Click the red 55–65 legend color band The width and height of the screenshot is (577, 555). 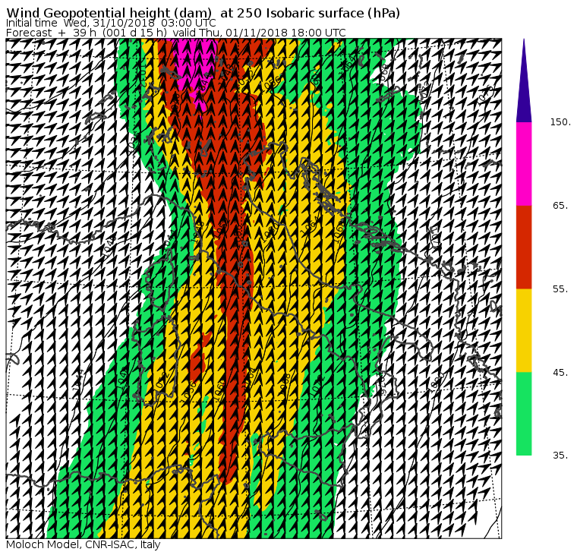point(524,247)
